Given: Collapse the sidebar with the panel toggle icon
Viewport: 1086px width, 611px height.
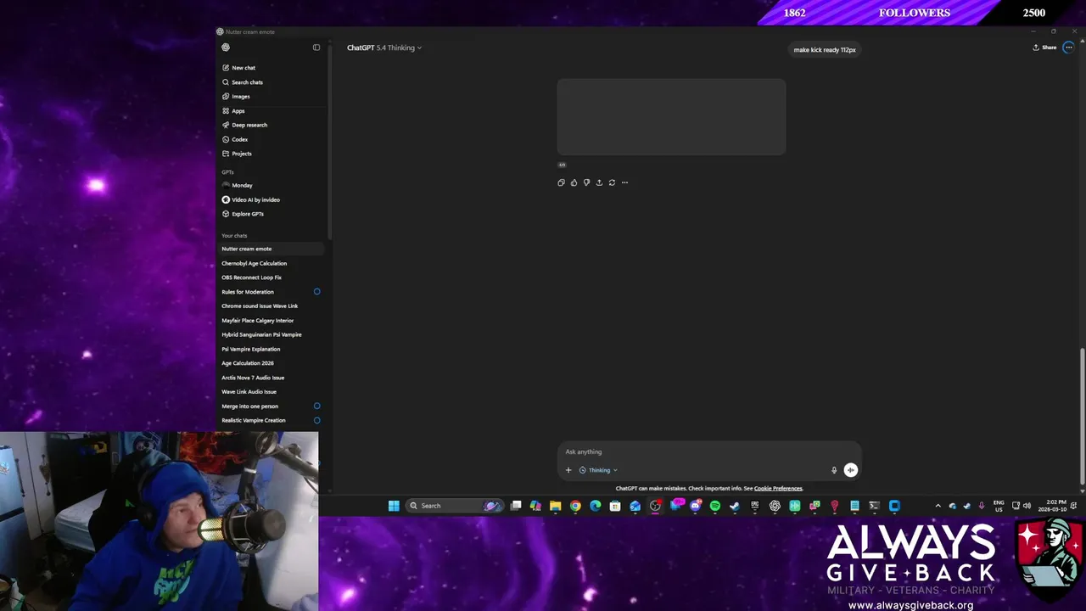Looking at the screenshot, I should click(x=316, y=48).
